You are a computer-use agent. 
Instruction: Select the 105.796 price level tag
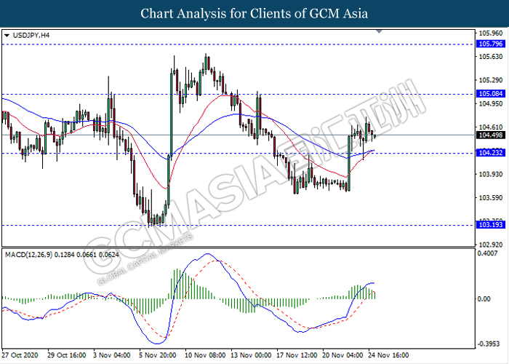(488, 44)
